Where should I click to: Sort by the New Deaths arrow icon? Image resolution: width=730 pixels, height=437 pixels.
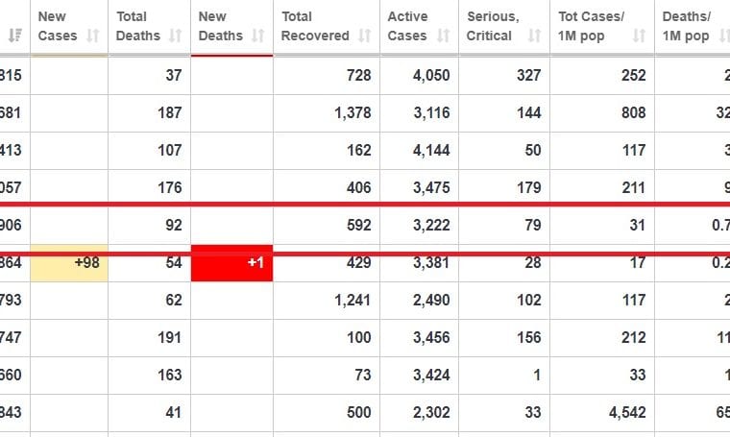point(258,36)
